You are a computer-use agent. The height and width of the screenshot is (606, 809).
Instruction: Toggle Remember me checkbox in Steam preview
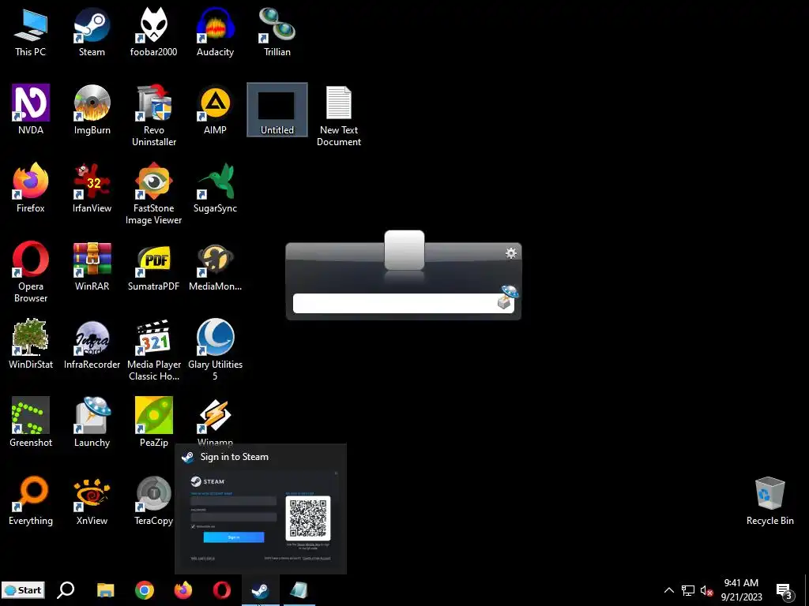pos(193,526)
